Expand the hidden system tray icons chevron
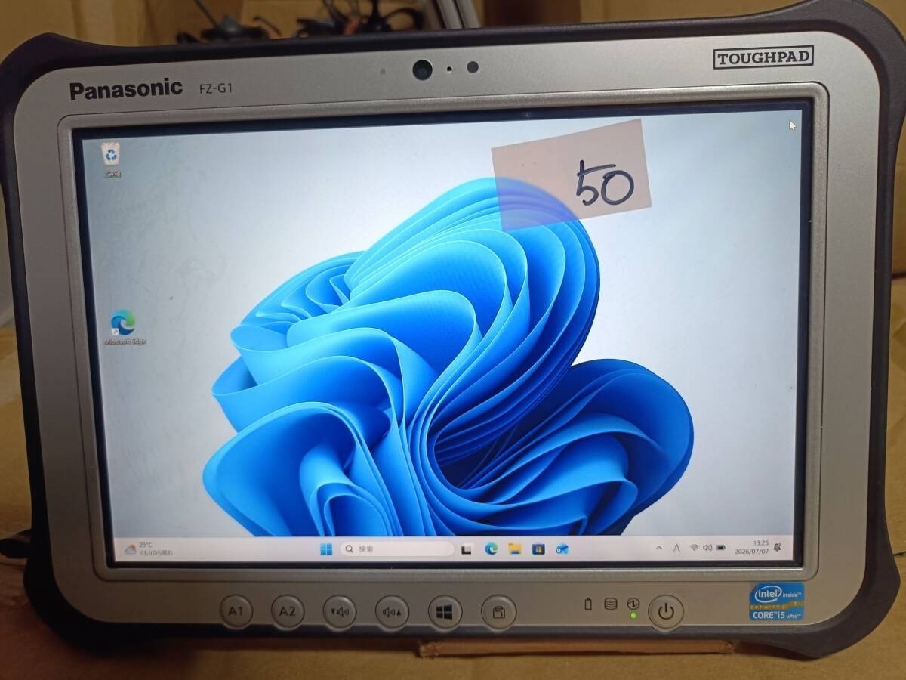Screen dimensions: 906x680 pyautogui.click(x=659, y=547)
